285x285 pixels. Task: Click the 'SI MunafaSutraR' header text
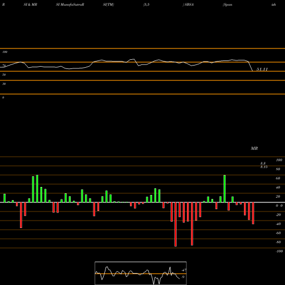70,5
